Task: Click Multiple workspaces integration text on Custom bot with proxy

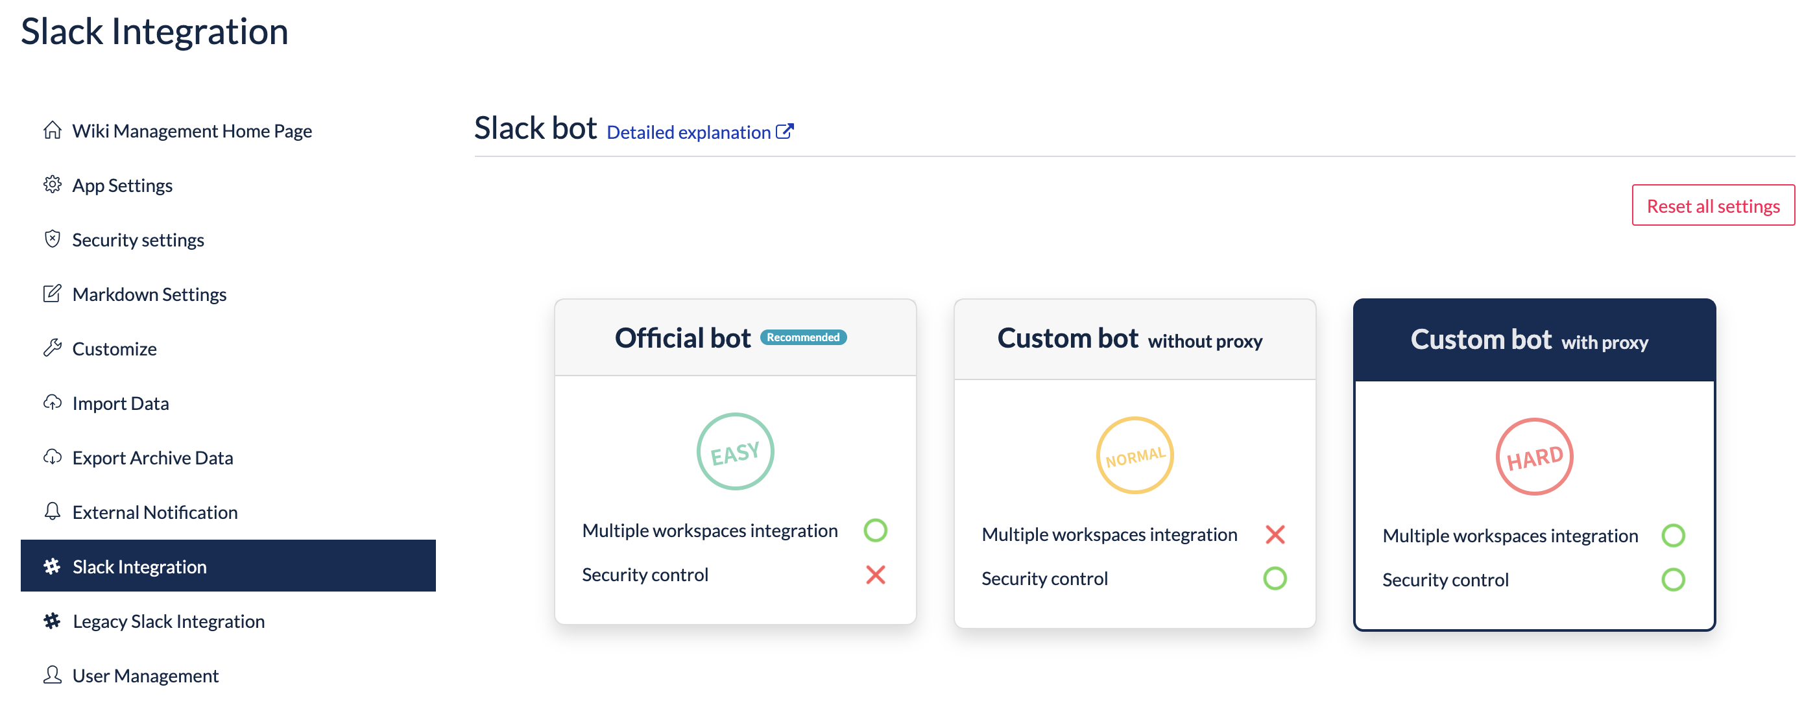Action: click(x=1510, y=536)
